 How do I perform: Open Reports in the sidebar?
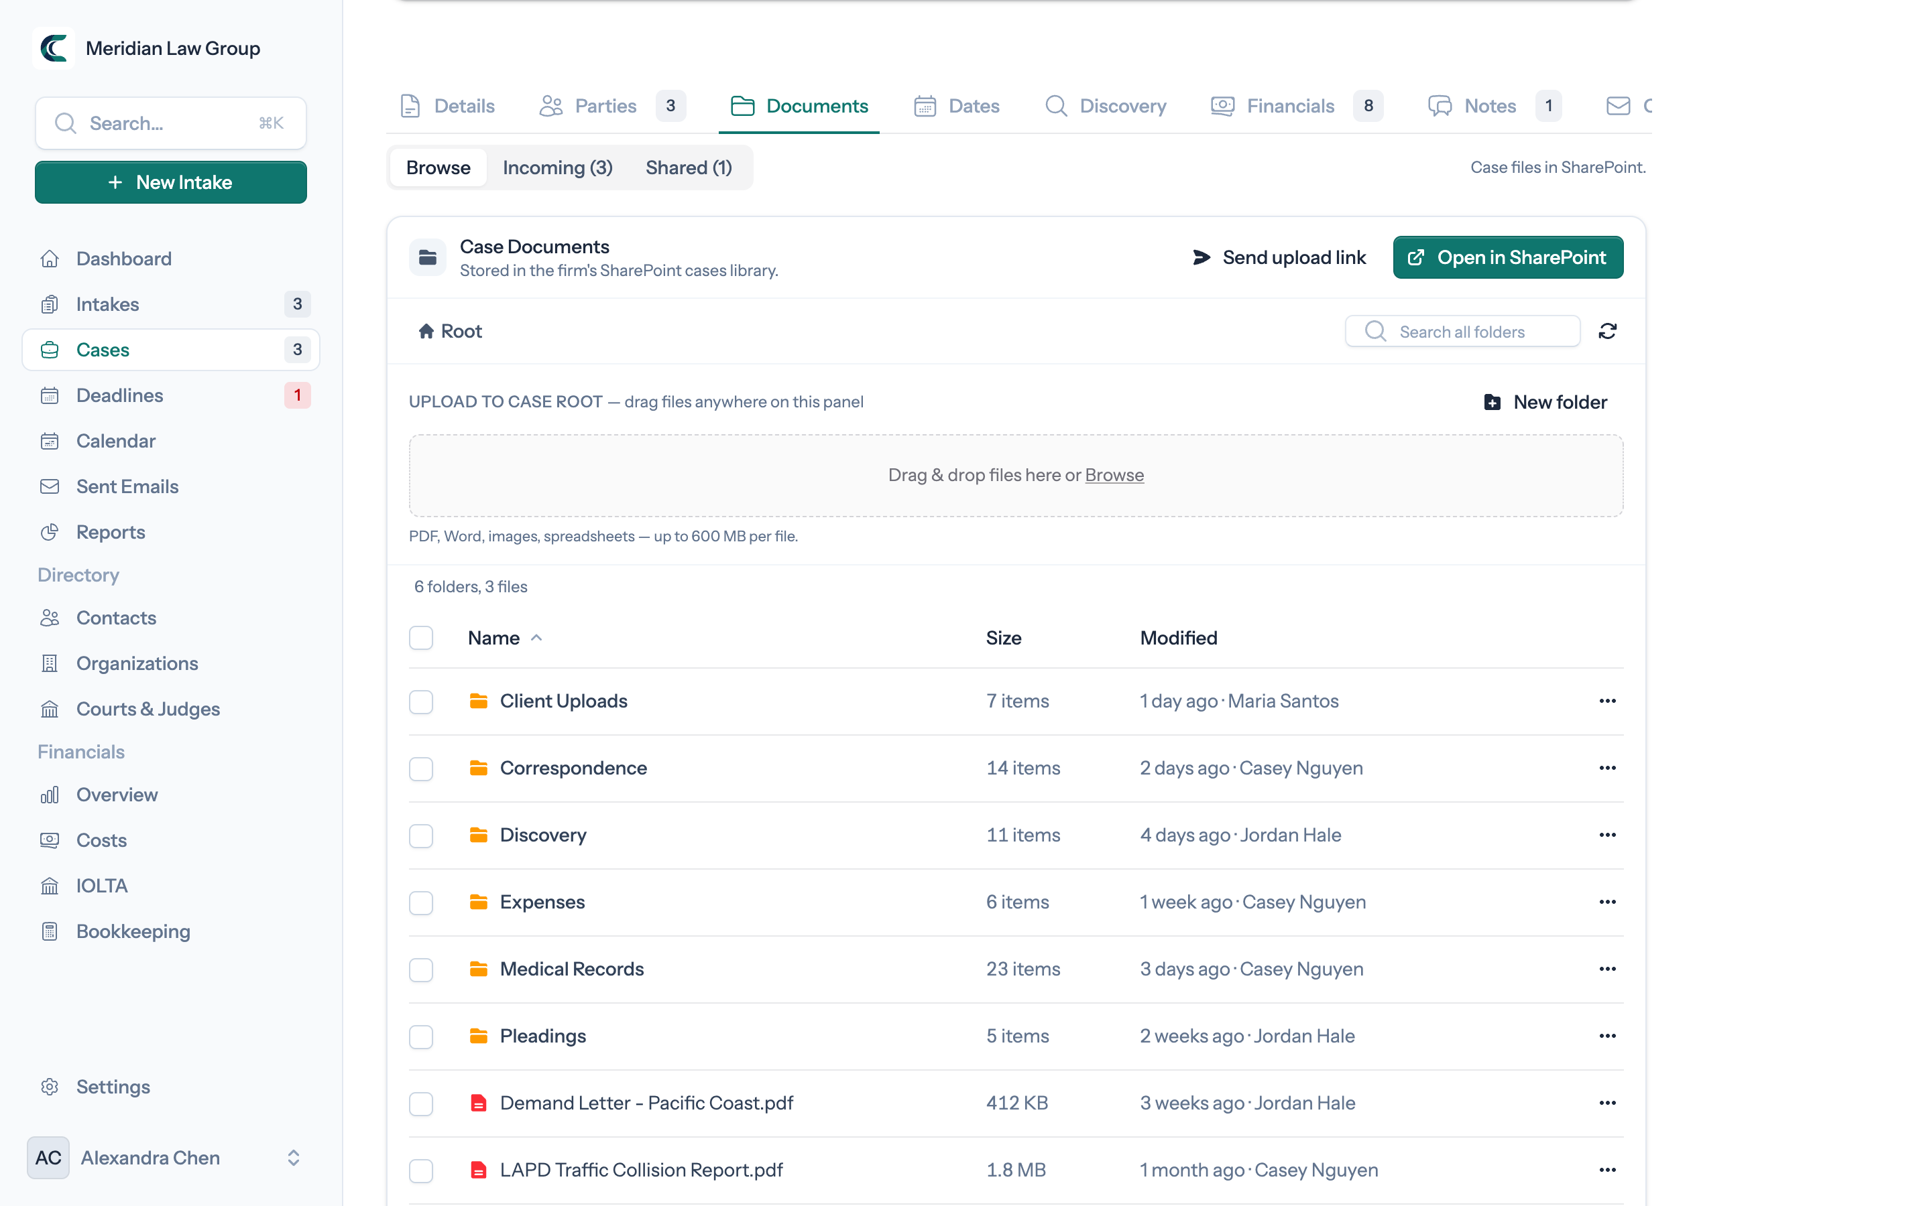click(x=171, y=531)
